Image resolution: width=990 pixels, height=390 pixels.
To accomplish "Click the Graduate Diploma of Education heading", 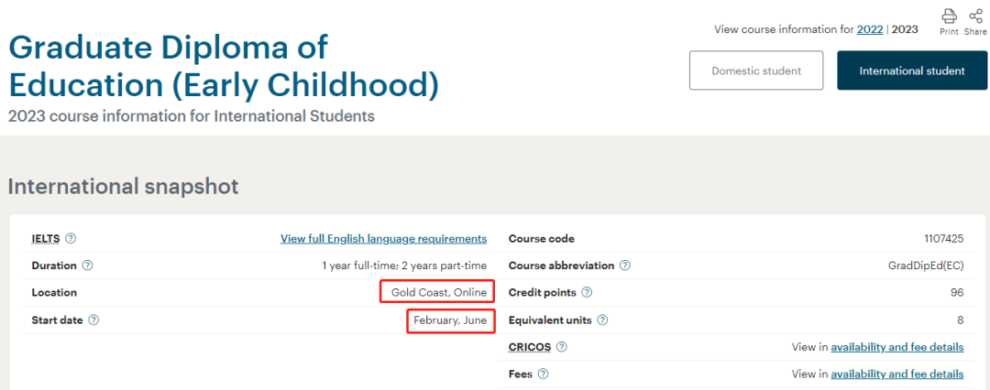I will click(x=224, y=66).
